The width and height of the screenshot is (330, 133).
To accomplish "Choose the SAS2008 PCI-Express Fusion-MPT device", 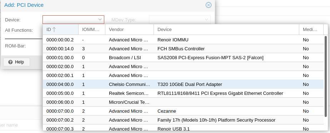I will pos(183,57).
